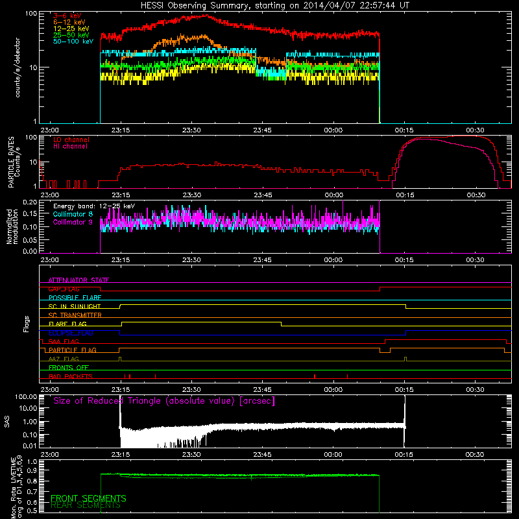Select the 50-100 keV legend label
Viewport: 519px width, 519px height.
[73, 42]
